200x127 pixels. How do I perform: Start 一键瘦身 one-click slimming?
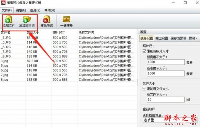tap(66, 21)
